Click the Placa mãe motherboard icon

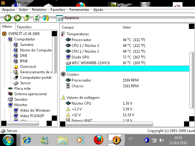coord(10,89)
